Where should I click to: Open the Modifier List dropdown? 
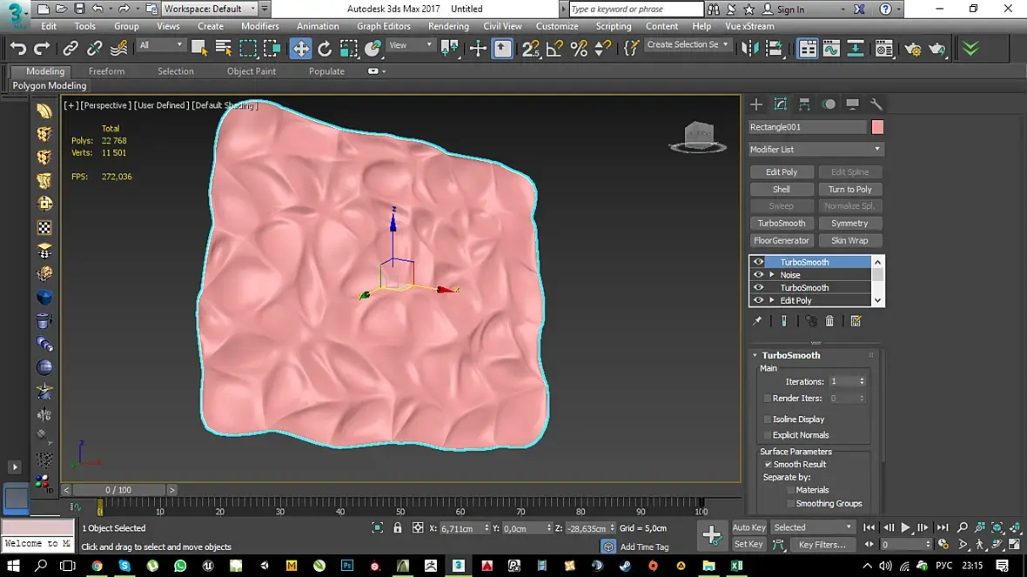(816, 150)
